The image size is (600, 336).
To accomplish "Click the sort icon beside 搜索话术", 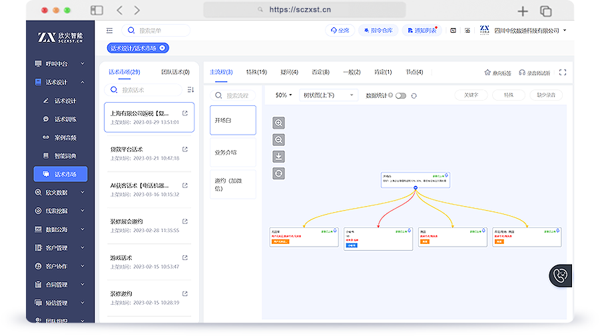I will point(190,89).
